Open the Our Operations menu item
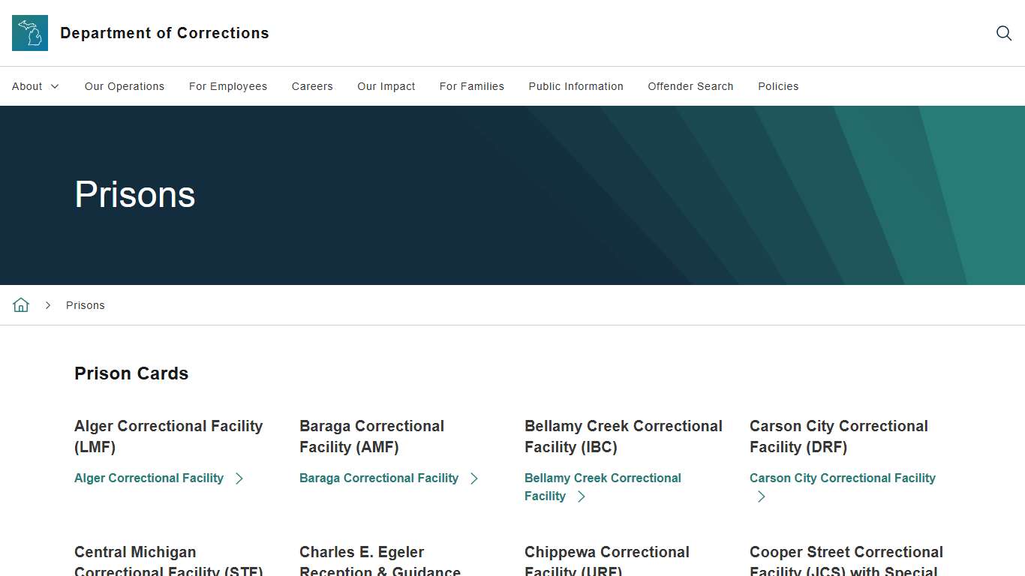Viewport: 1025px width, 576px height. click(125, 86)
